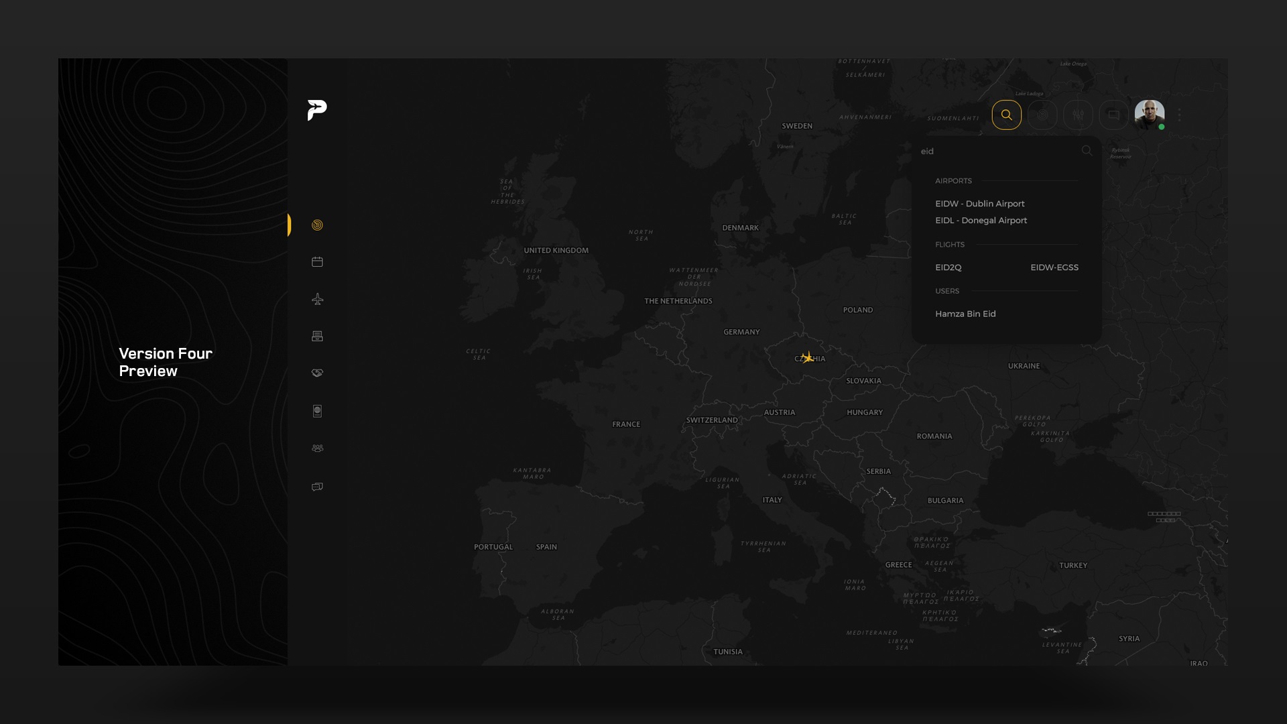Open the passport sidebar icon
Image resolution: width=1287 pixels, height=724 pixels.
coord(317,411)
